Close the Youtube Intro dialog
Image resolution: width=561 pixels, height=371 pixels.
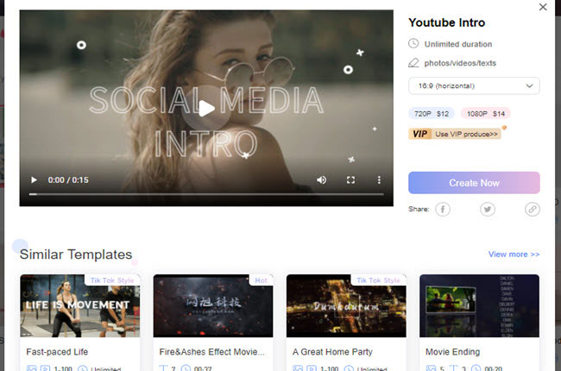click(x=543, y=7)
